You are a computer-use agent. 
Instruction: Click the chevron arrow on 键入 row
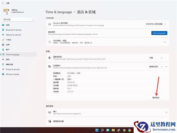point(166,112)
